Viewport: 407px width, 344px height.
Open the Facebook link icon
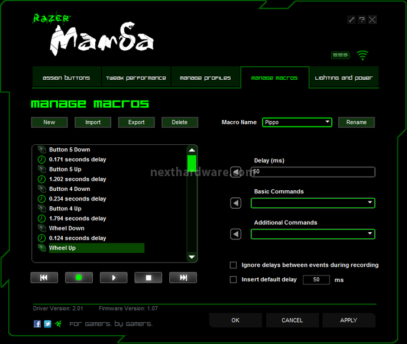click(37, 323)
